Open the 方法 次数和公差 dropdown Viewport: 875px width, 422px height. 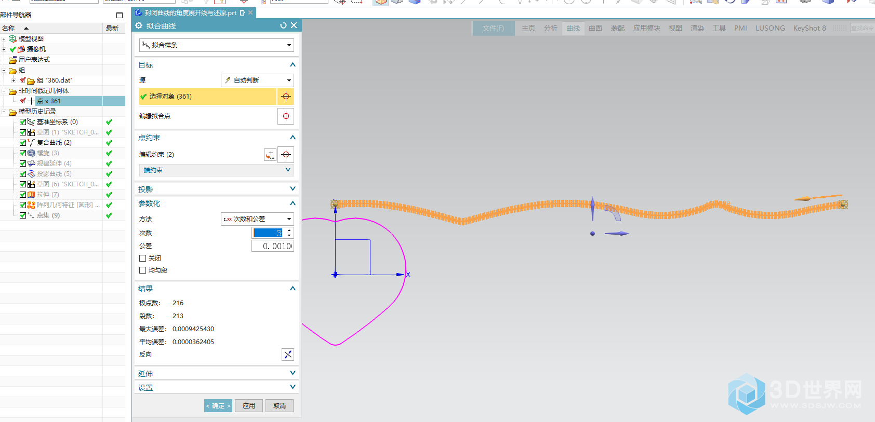coord(257,219)
